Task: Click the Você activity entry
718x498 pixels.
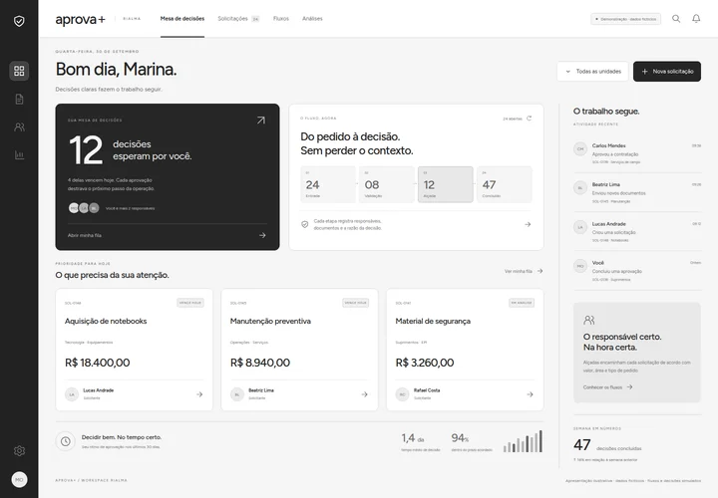Action: [637, 271]
